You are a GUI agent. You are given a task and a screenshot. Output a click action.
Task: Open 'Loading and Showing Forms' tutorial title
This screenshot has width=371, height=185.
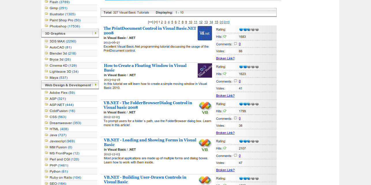pyautogui.click(x=150, y=142)
